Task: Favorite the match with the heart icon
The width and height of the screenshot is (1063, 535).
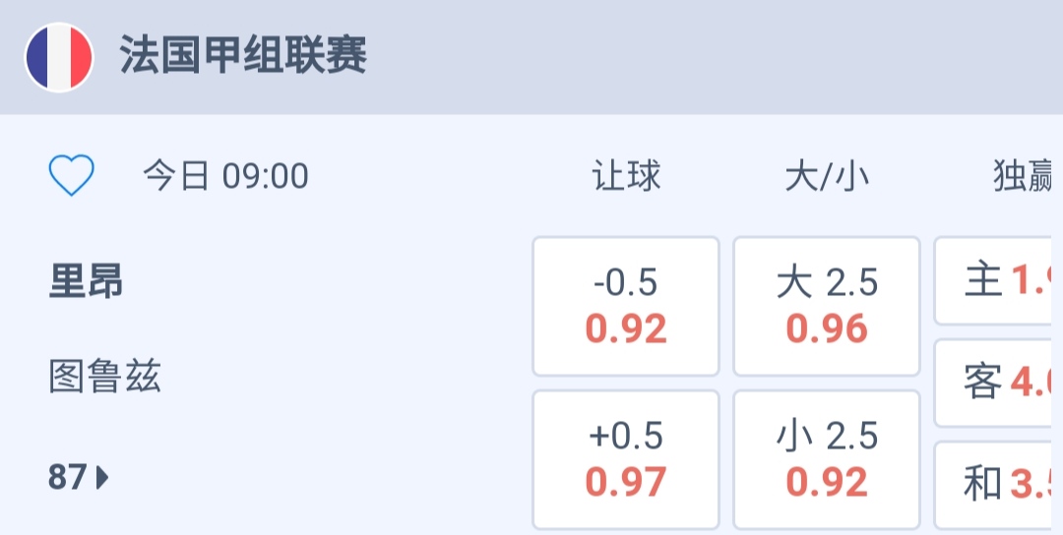Action: (x=72, y=176)
